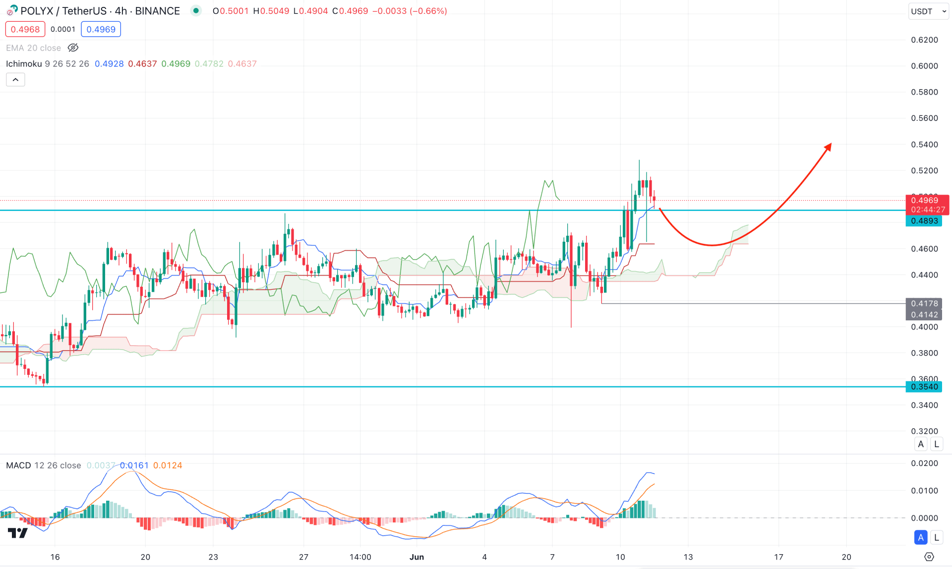This screenshot has width=952, height=569.
Task: Click the EMA 20 close indicator label
Action: (x=33, y=48)
